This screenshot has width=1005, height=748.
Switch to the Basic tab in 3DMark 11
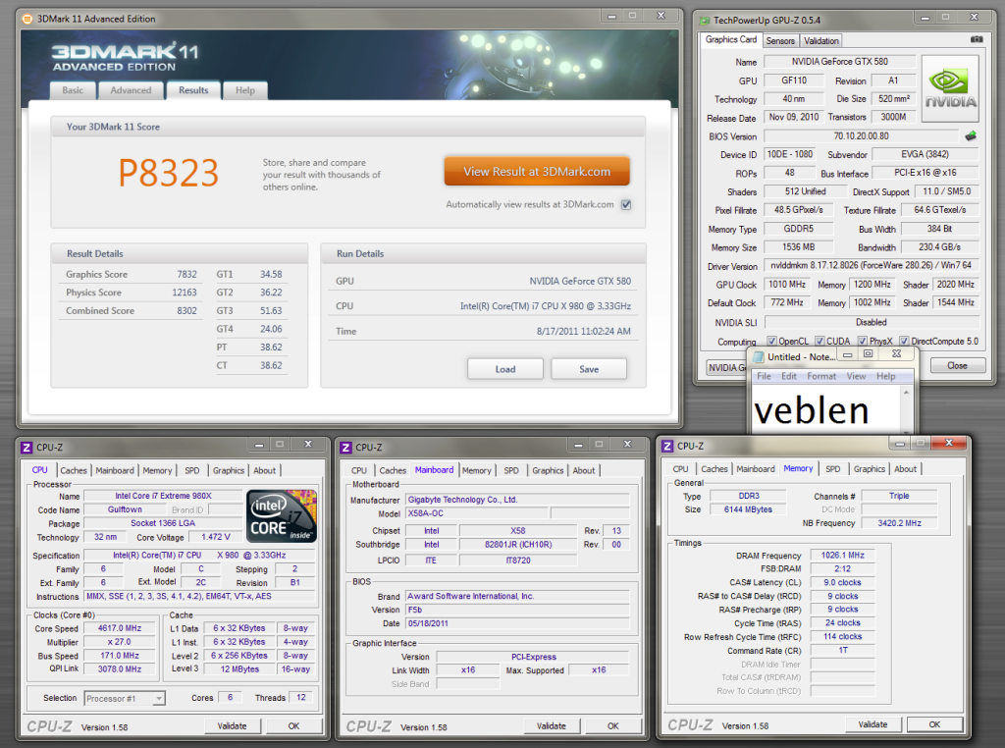(73, 90)
